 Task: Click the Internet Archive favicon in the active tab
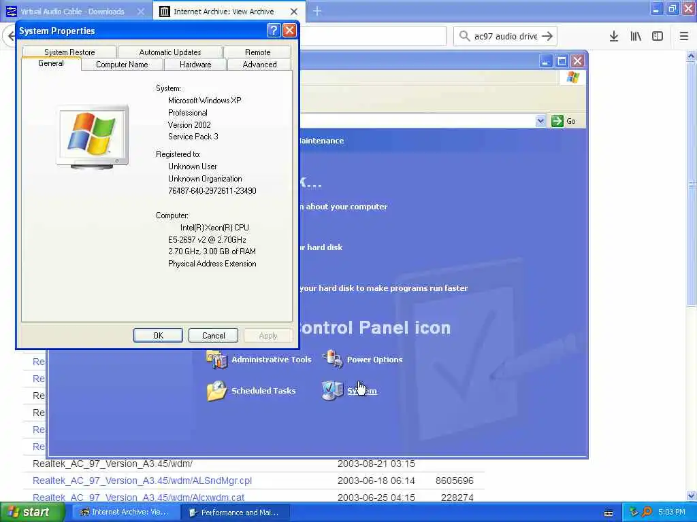[x=165, y=12]
